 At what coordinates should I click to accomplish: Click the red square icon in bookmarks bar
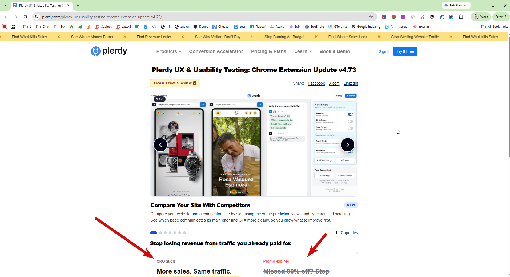[x=4, y=27]
